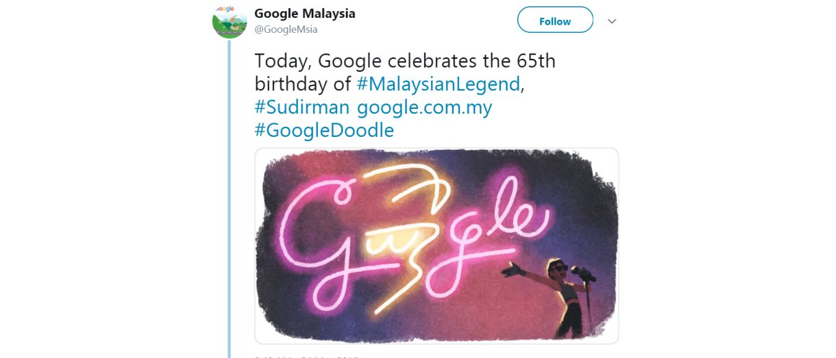Follow the Google Malaysia account

pyautogui.click(x=554, y=21)
